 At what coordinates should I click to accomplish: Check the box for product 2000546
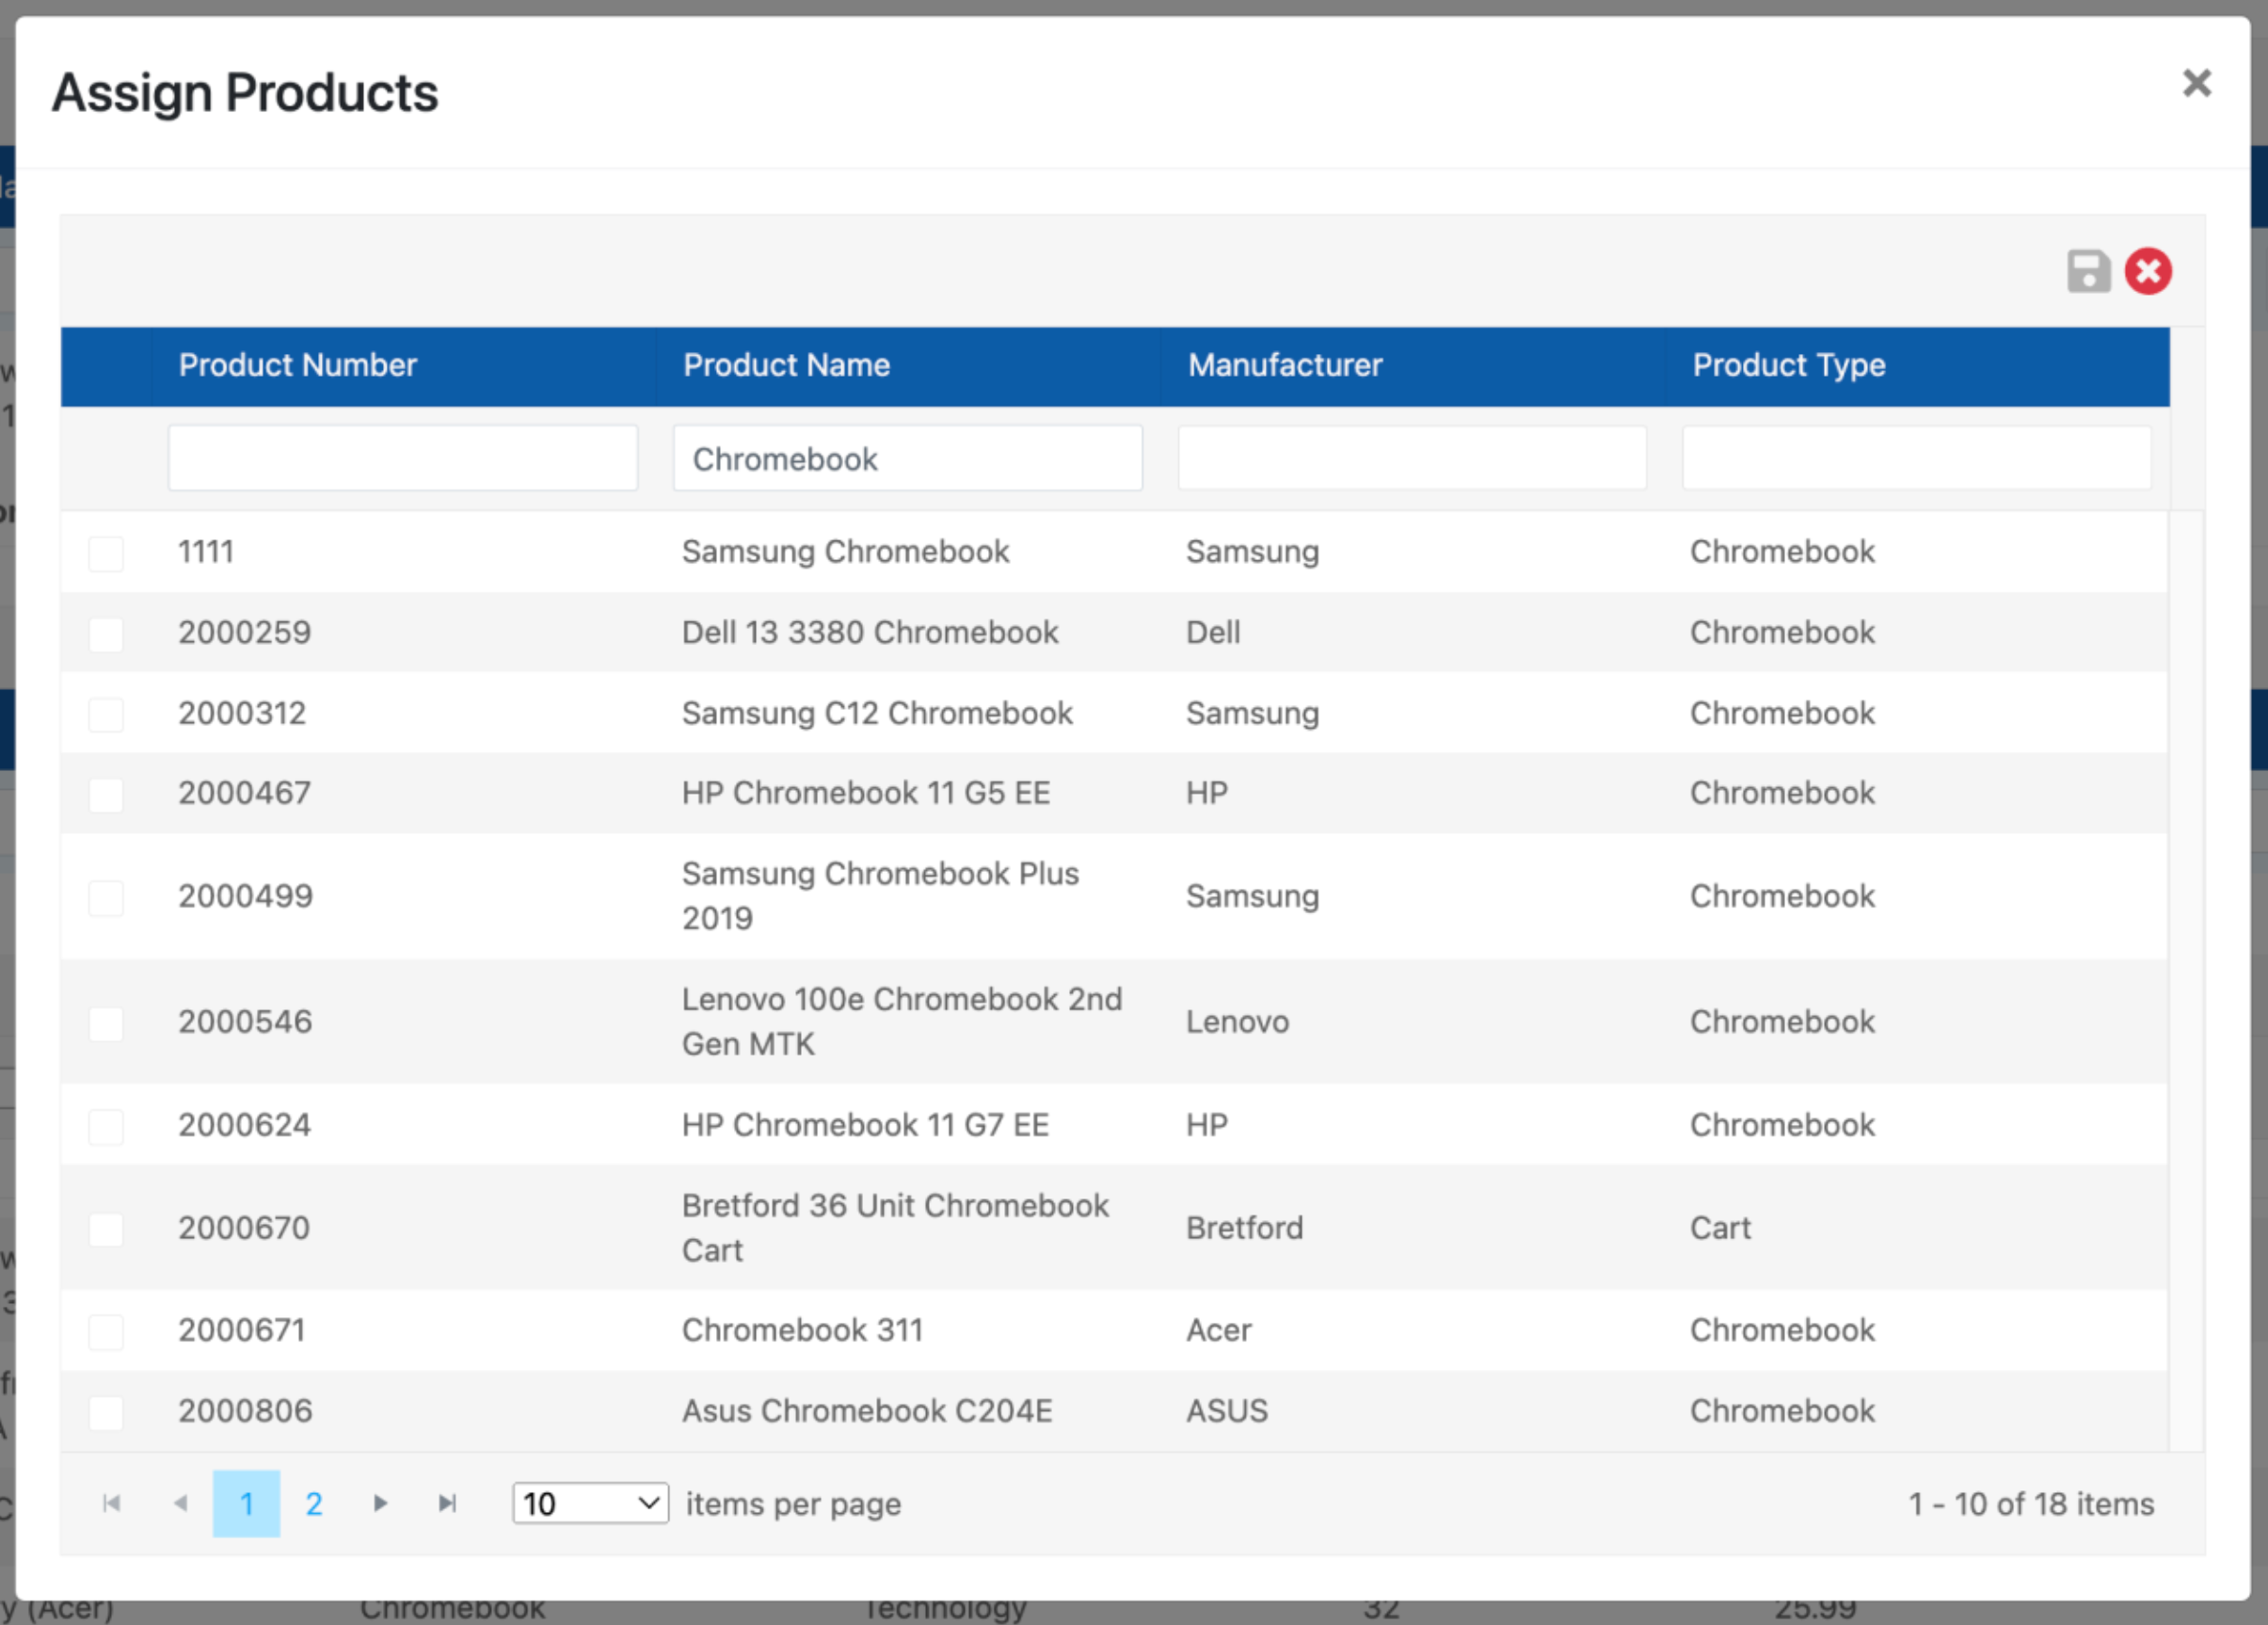pyautogui.click(x=106, y=1023)
